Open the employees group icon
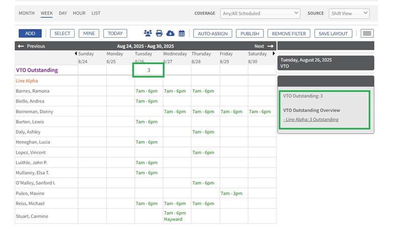Screen dimensions: 393x243 coord(148,33)
